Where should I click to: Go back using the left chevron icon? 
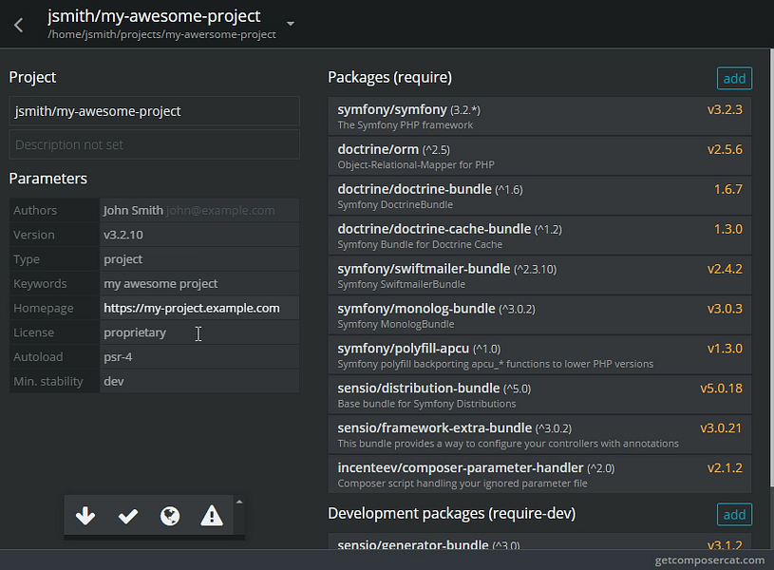19,25
